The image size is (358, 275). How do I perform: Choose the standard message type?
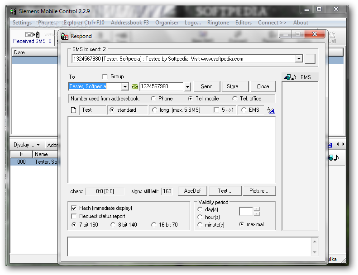[x=112, y=110]
